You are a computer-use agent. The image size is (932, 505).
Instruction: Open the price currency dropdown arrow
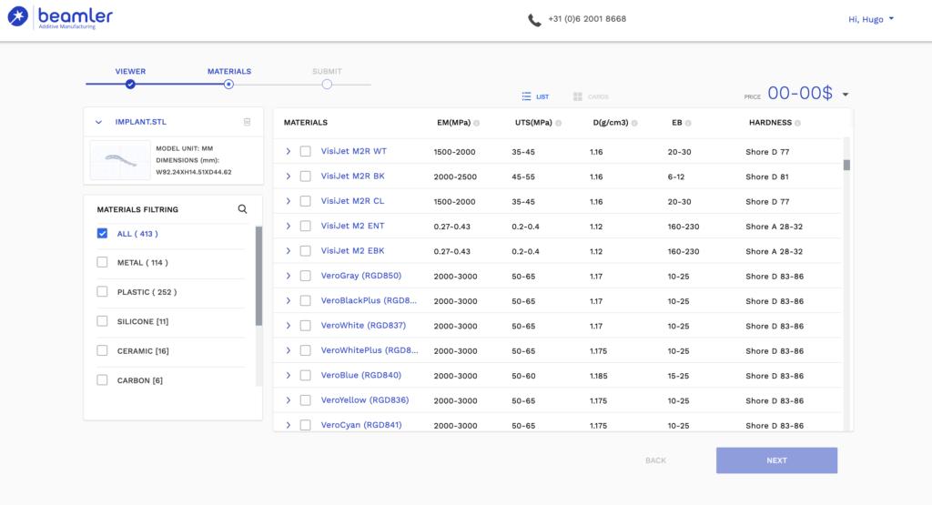pyautogui.click(x=846, y=95)
